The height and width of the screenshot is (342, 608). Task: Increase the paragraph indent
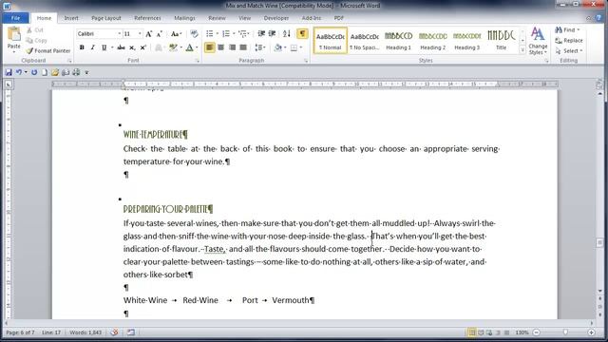click(x=273, y=34)
